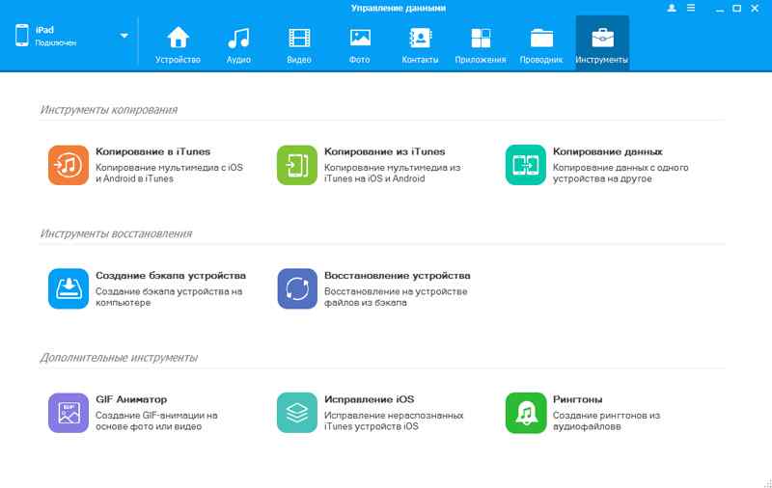
Task: Open the Фото picture icon
Action: 360,38
